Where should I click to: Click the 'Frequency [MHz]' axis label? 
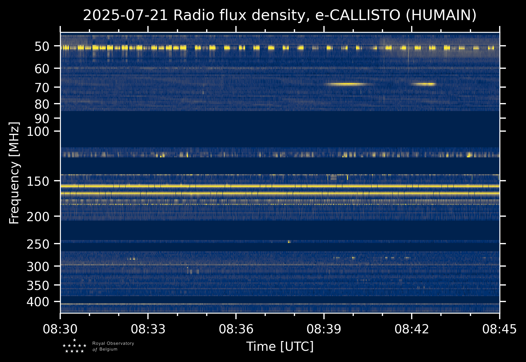point(14,173)
